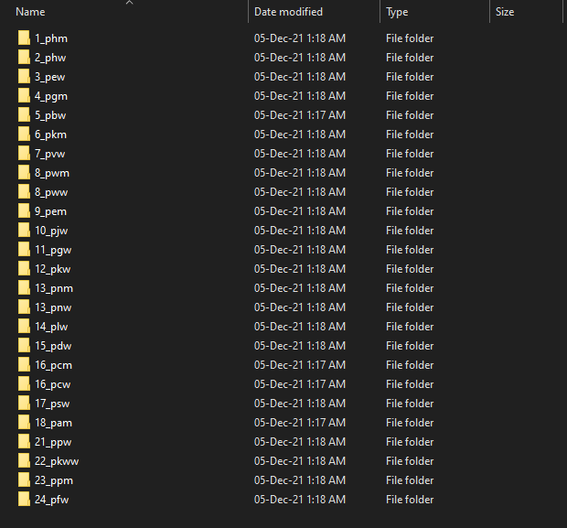The height and width of the screenshot is (528, 567).
Task: Select the folder icon for 10_pjw
Action: pyautogui.click(x=24, y=231)
